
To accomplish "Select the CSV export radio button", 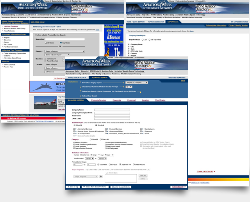I will coord(142,40).
